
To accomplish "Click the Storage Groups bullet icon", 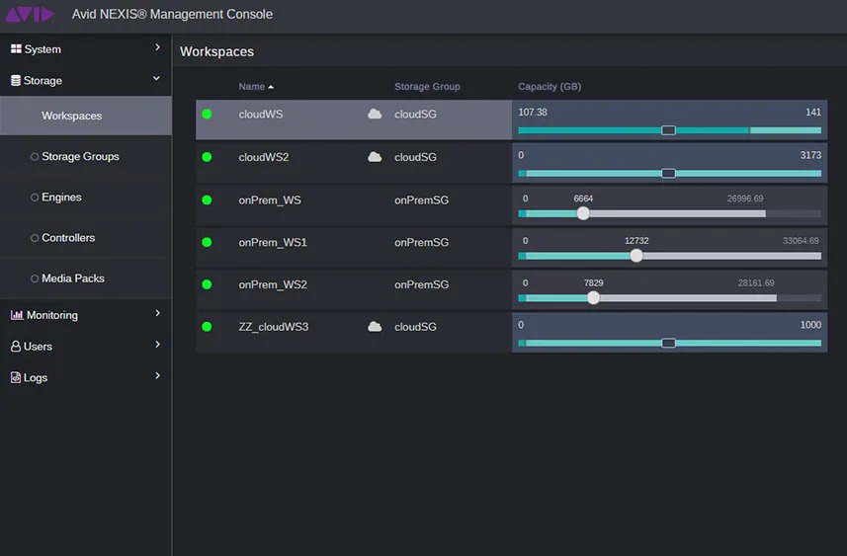I will pos(35,157).
